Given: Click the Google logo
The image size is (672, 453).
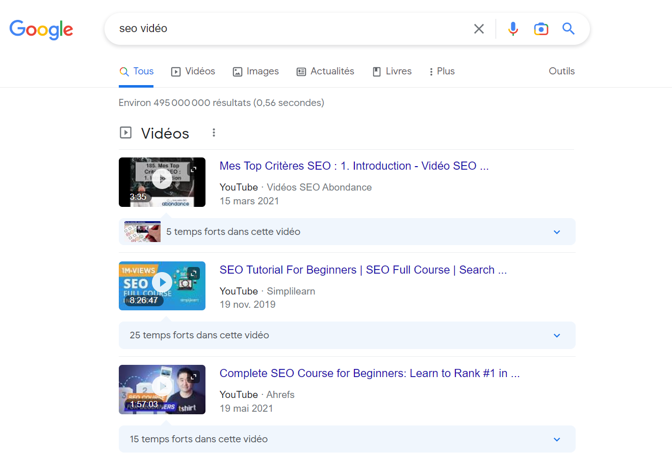Looking at the screenshot, I should click(41, 29).
